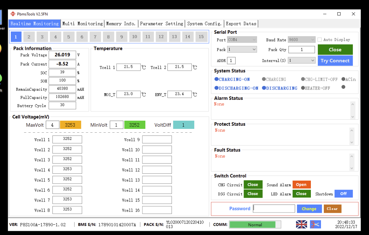Click the Alarm Status scroll down arrow

(x=353, y=117)
